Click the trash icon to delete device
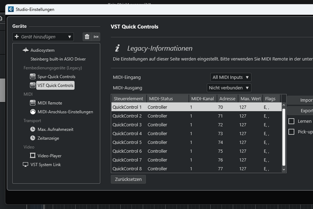The height and width of the screenshot is (209, 313). click(87, 37)
